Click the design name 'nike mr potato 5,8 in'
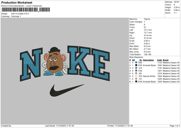Screen dimensions: 181x128 tap(20, 14)
